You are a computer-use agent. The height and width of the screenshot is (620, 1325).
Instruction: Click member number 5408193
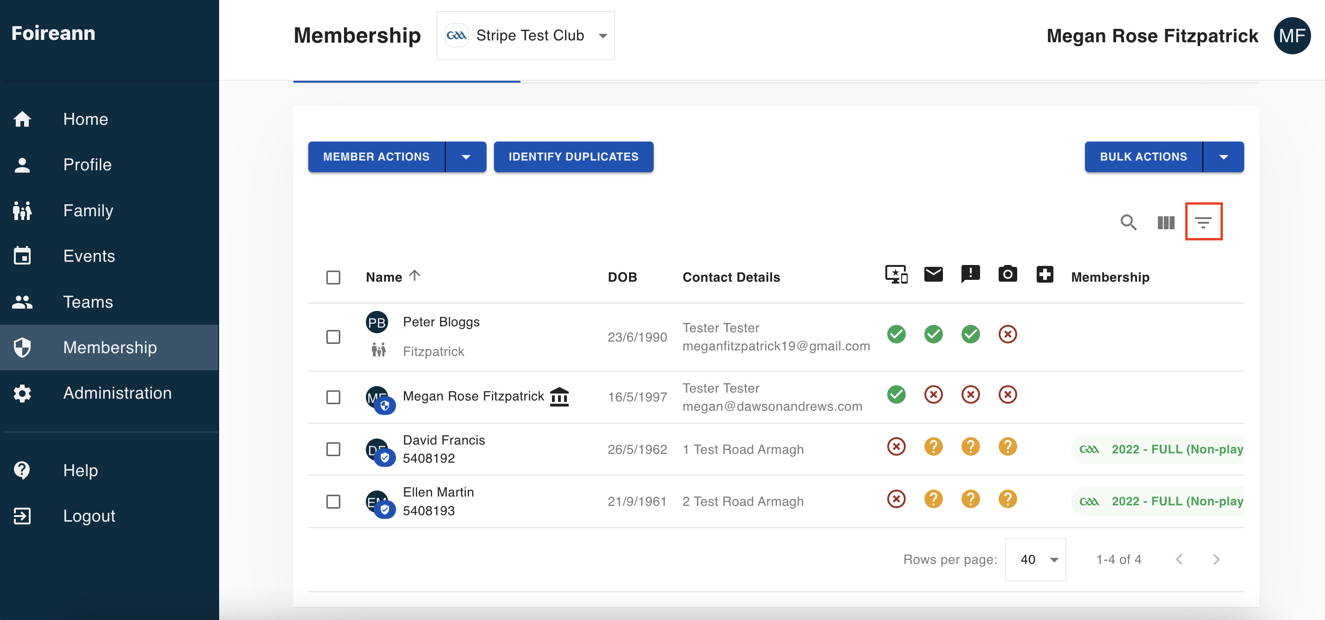tap(429, 510)
